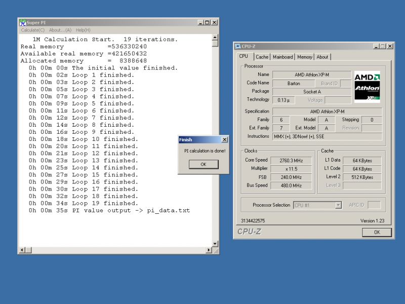Screen dimensions: 405x304
Task: Click the line 'PI value output -> pi_data.txt'
Action: coord(109,210)
